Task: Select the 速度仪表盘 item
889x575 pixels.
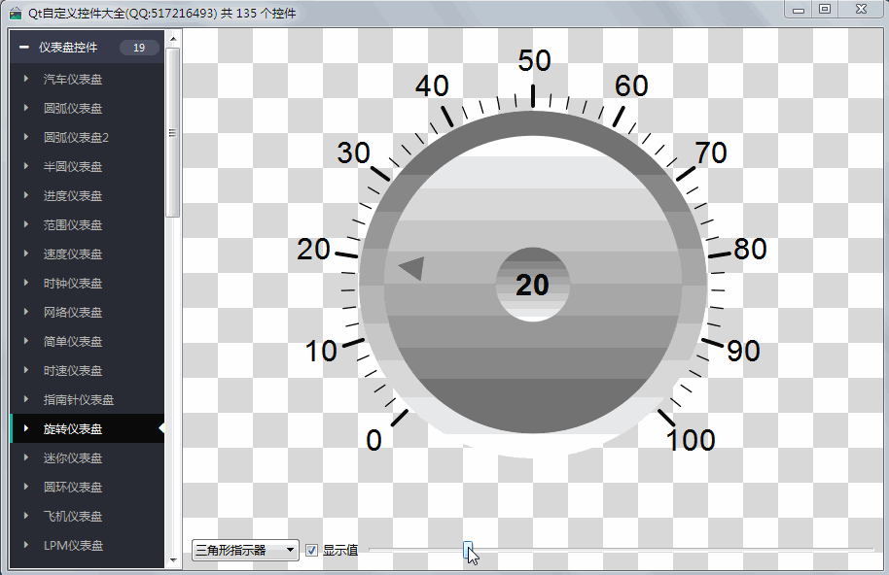Action: 88,254
